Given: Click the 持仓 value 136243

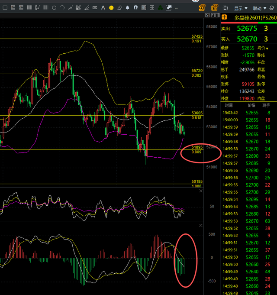Looking at the screenshot, I should (x=247, y=91).
